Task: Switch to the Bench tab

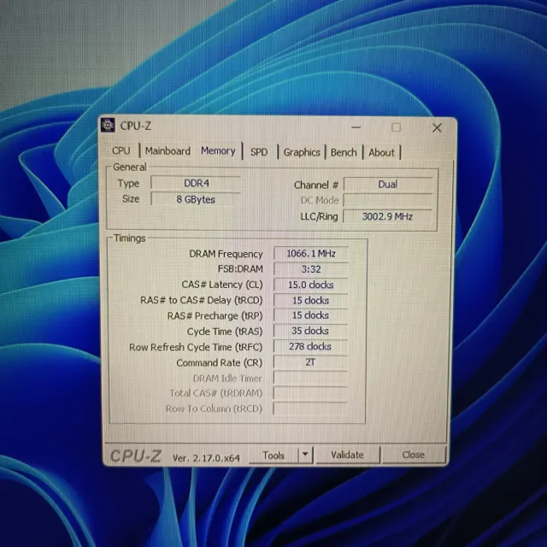Action: tap(344, 152)
